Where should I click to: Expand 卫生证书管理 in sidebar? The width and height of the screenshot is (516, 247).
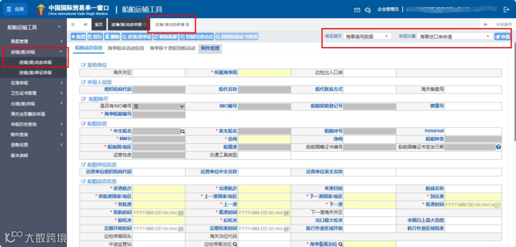point(33,93)
